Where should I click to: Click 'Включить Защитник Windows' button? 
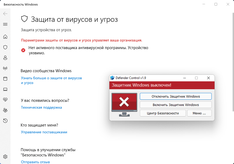176,105
